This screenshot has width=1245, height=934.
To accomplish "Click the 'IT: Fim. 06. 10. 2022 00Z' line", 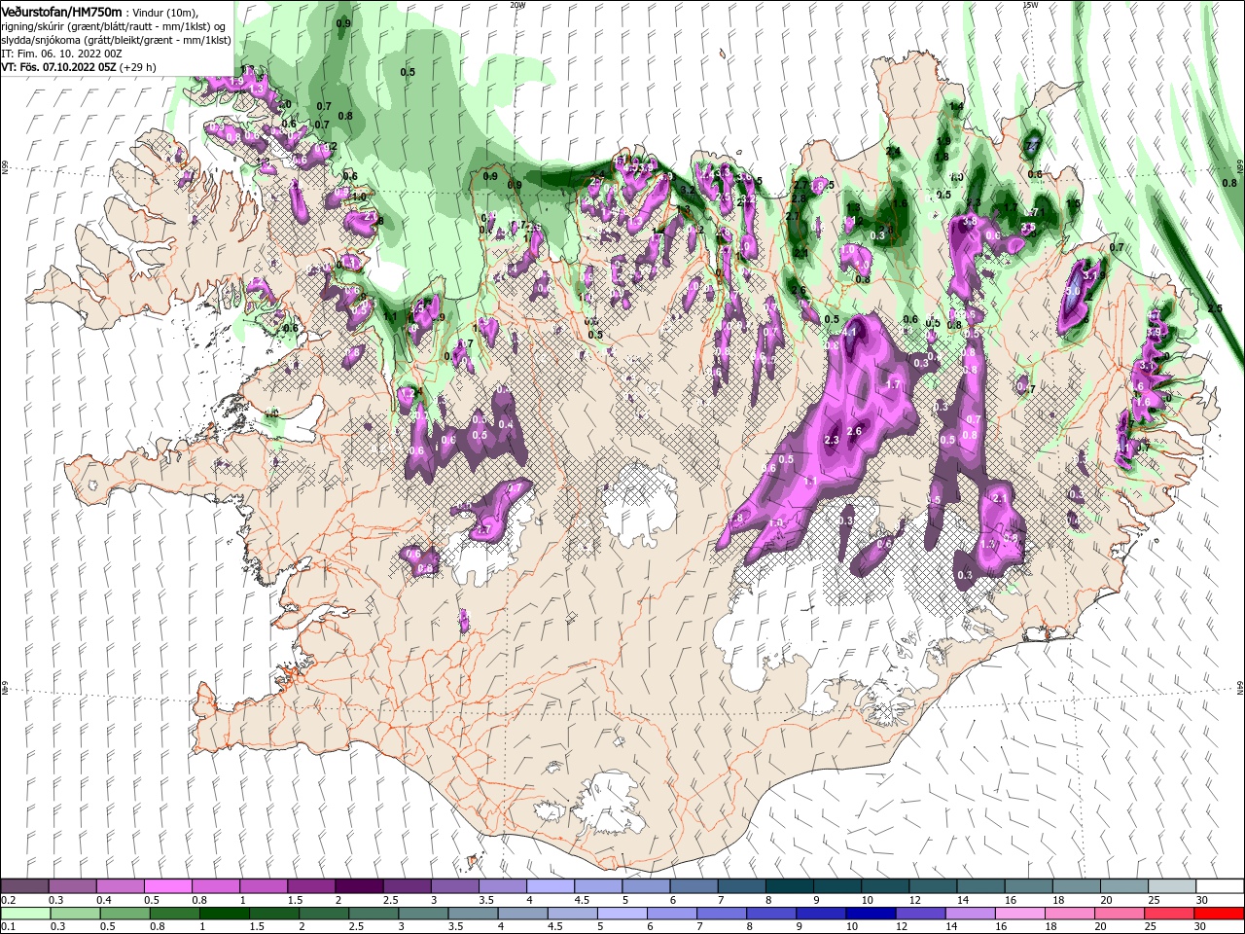I will 59,54.
